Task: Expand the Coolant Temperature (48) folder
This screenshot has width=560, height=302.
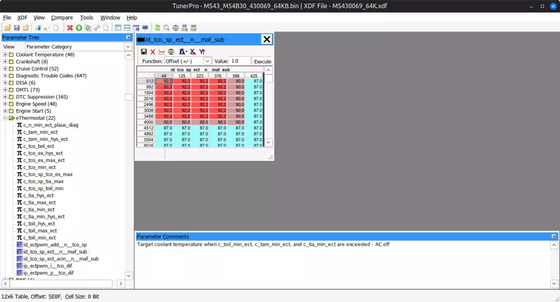Action: tap(5, 55)
